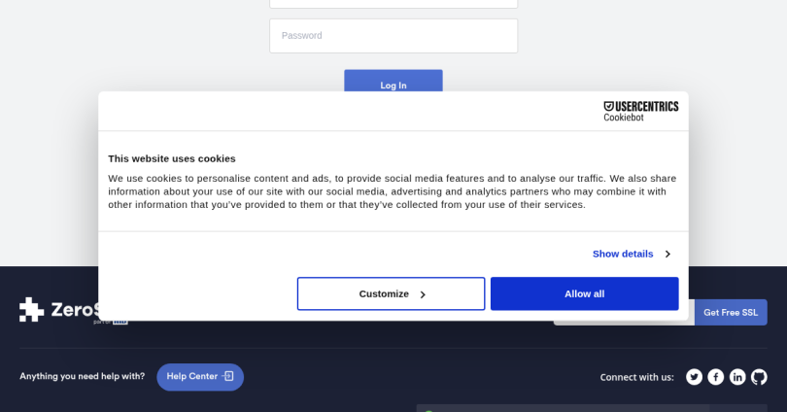Open the Show details link text

click(x=623, y=254)
